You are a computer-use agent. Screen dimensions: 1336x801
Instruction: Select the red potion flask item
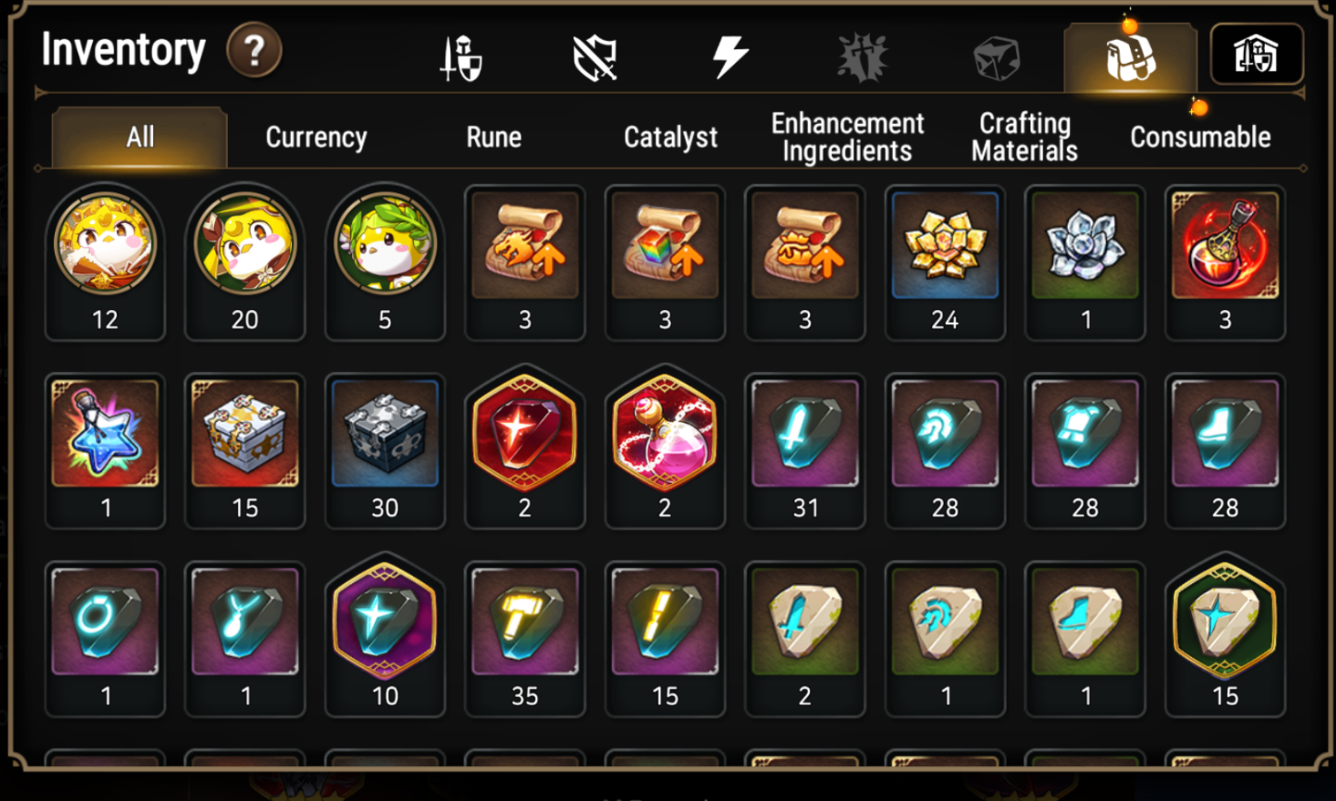1225,263
